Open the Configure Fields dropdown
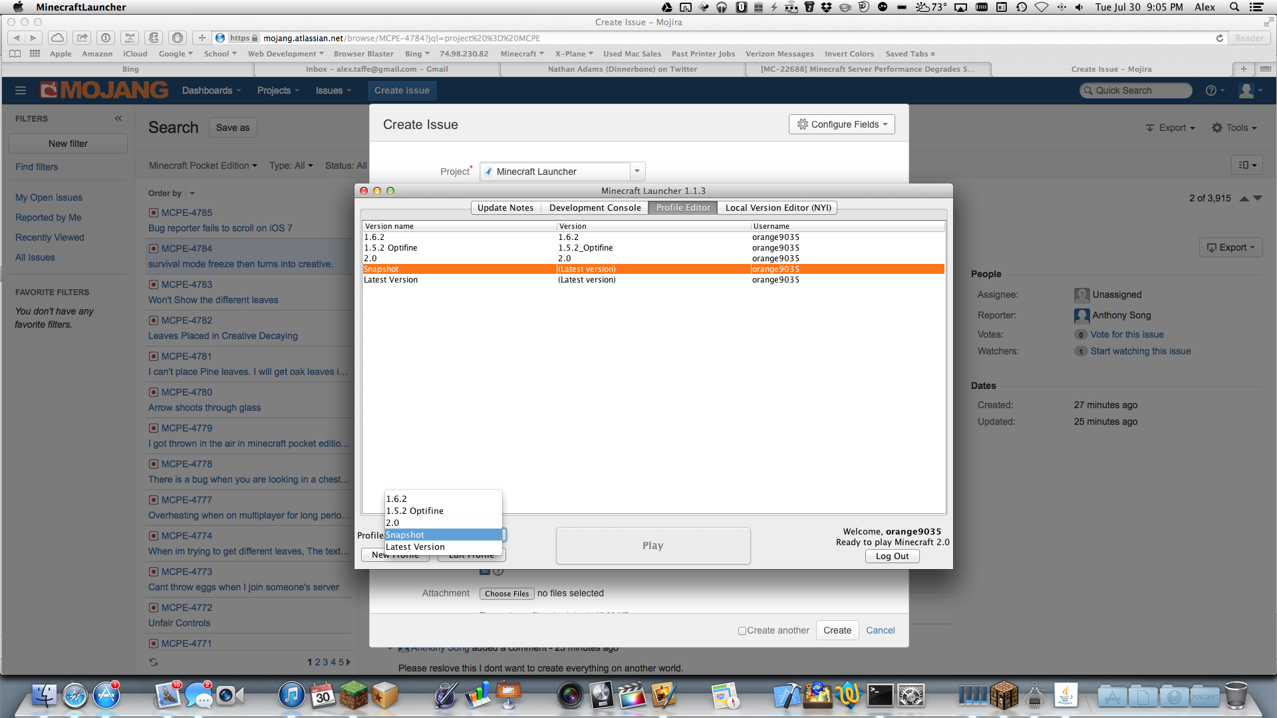The height and width of the screenshot is (718, 1277). pos(841,124)
